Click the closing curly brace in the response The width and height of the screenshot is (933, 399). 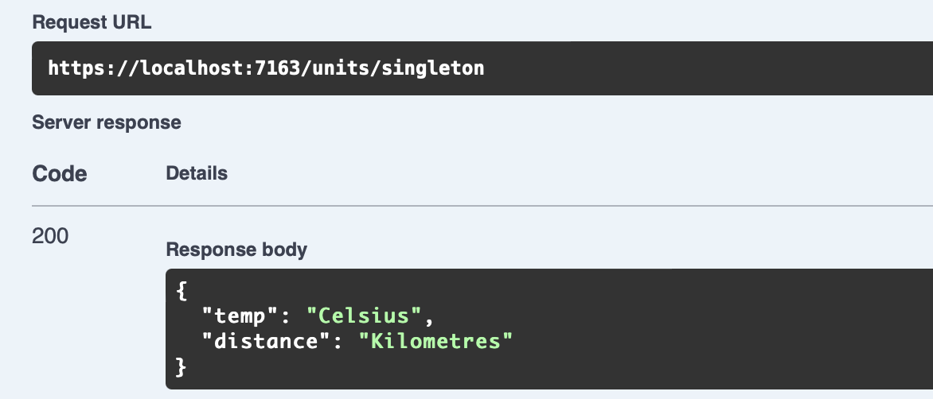tap(181, 367)
